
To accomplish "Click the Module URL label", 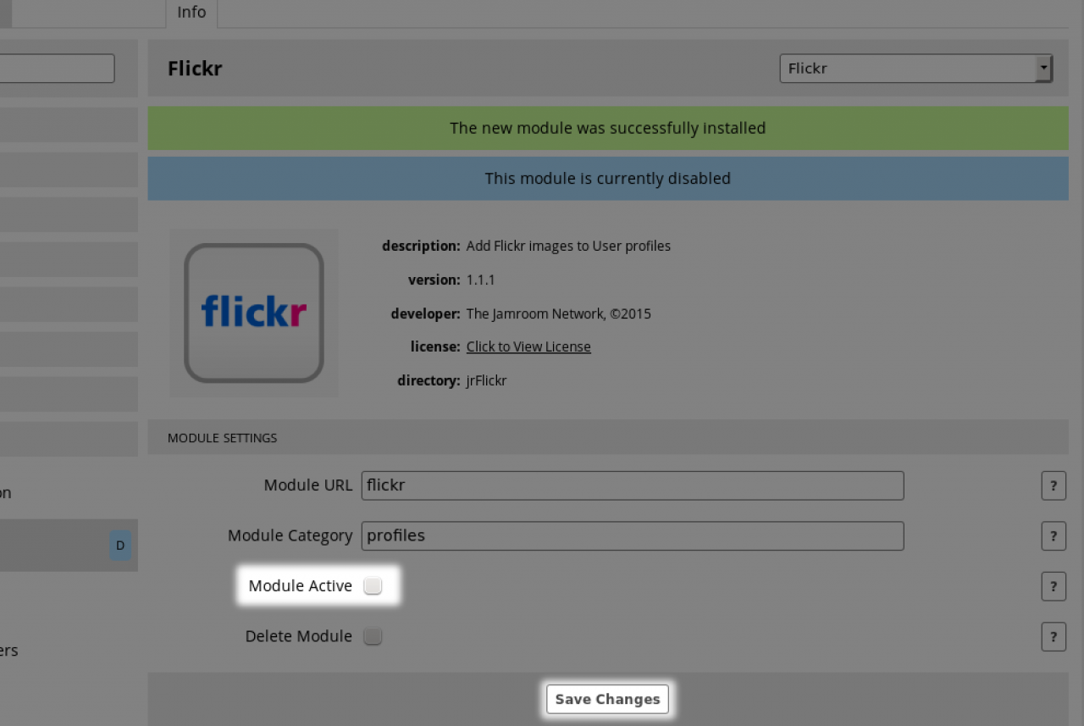I will click(308, 485).
